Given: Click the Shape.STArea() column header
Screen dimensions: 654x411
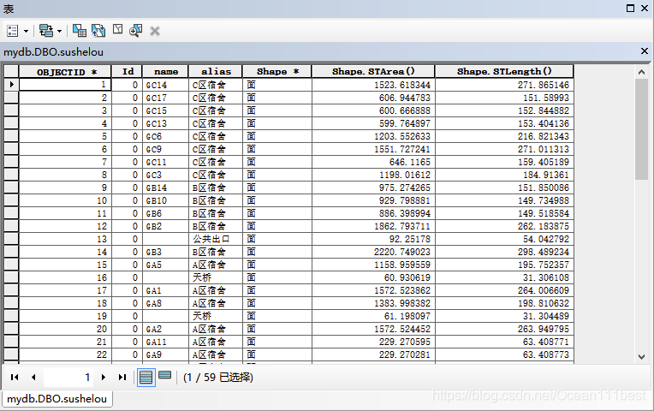Looking at the screenshot, I should pyautogui.click(x=373, y=72).
